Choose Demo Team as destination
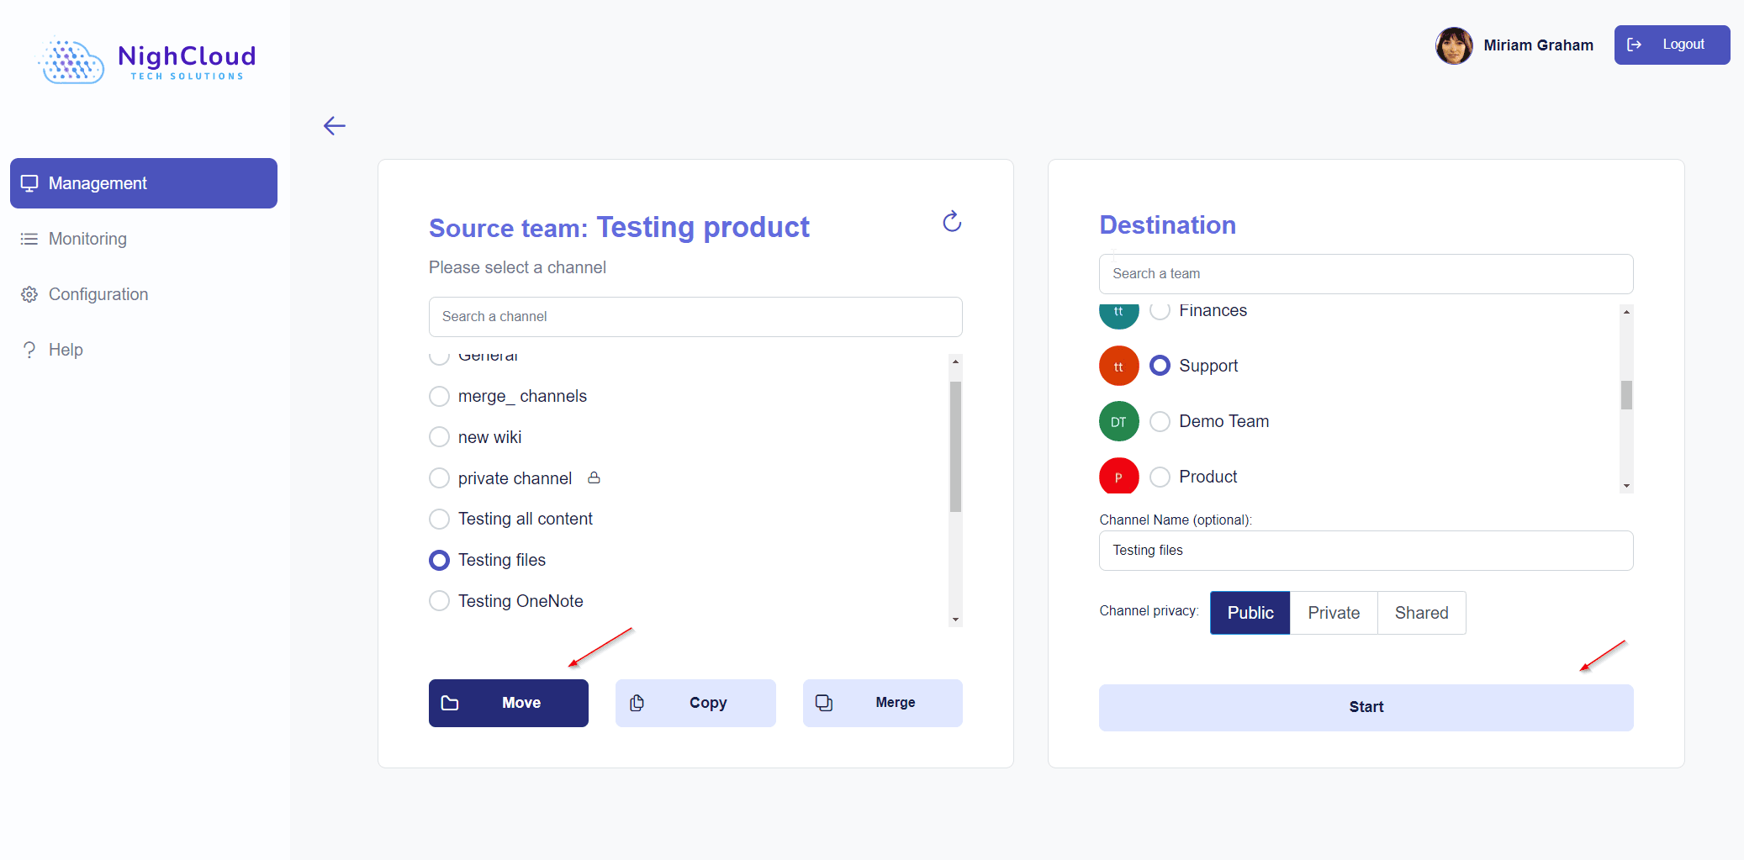The image size is (1744, 860). click(x=1160, y=421)
